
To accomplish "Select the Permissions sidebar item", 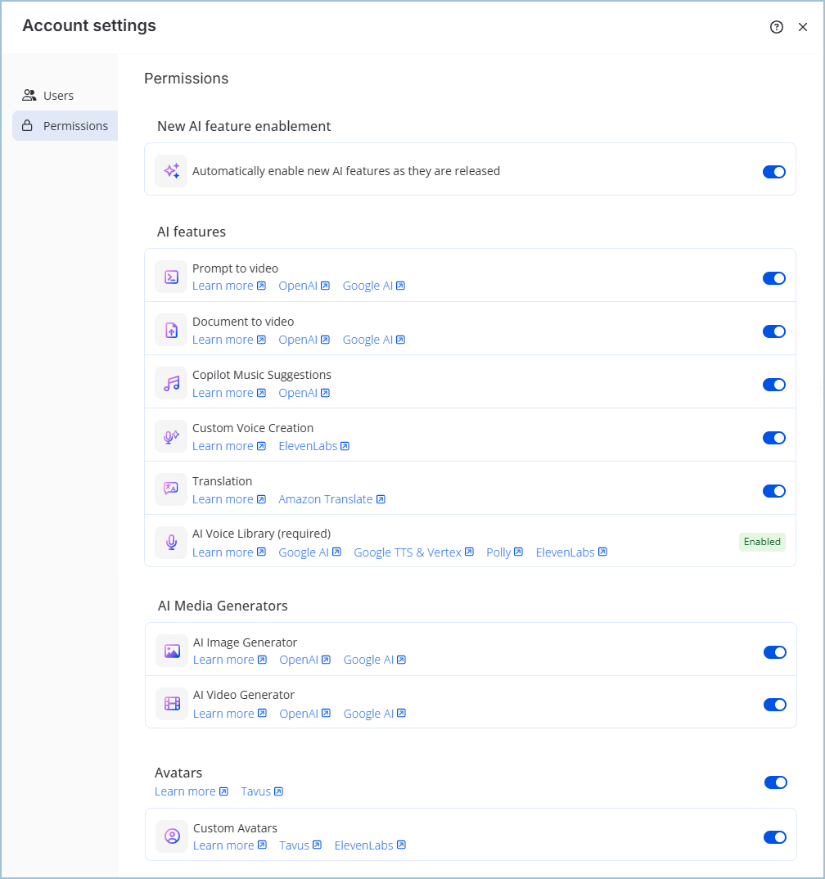I will (75, 125).
